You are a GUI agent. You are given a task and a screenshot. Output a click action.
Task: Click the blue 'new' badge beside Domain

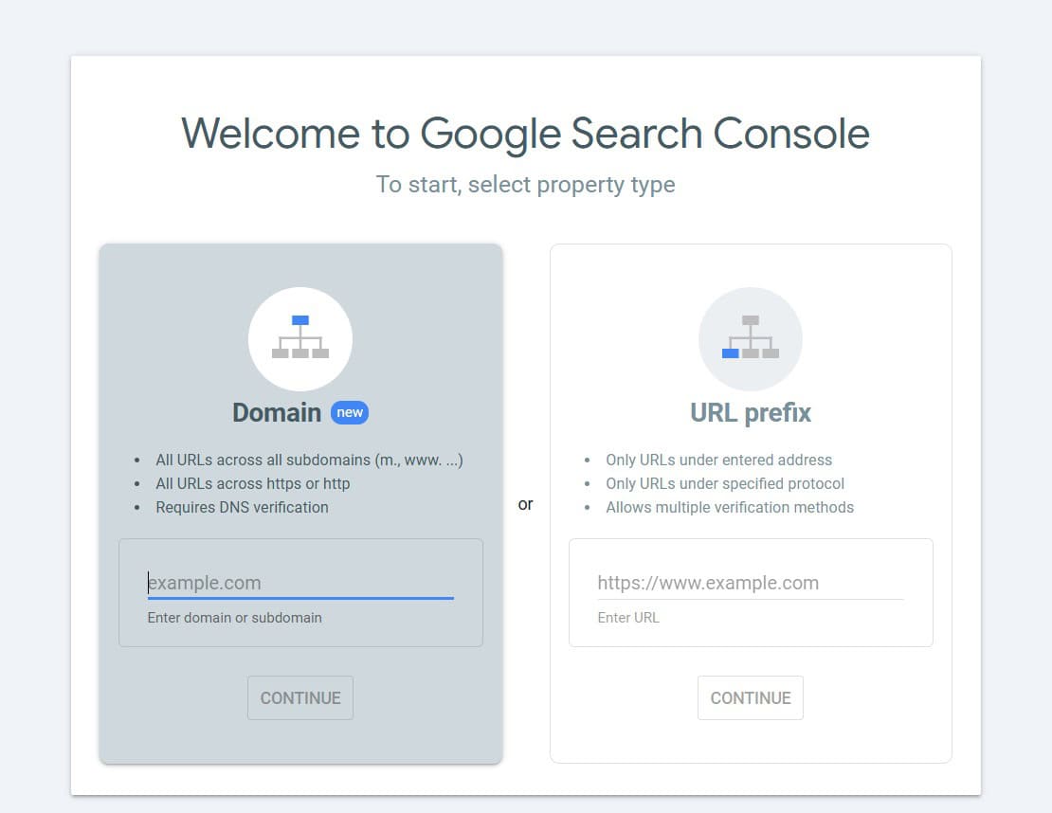coord(349,412)
